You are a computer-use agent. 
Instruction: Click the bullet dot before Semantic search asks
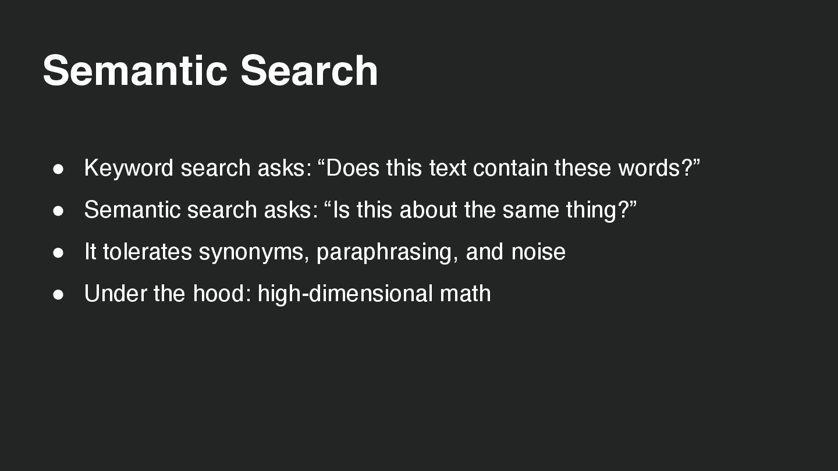pos(58,211)
